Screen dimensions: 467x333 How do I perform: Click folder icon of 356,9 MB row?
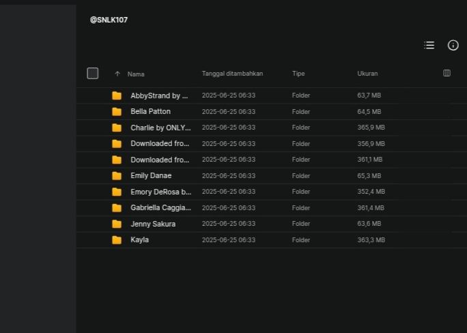coord(117,144)
